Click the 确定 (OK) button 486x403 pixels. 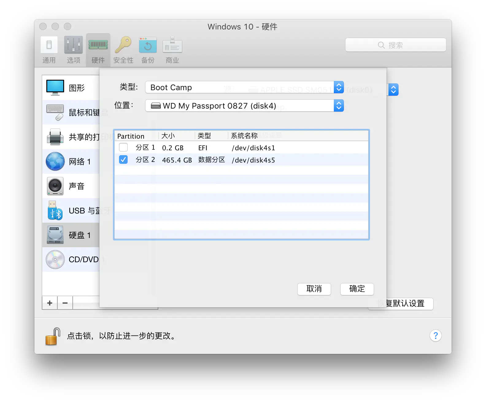(357, 289)
